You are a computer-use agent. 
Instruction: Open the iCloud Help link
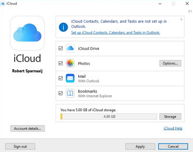pyautogui.click(x=173, y=128)
